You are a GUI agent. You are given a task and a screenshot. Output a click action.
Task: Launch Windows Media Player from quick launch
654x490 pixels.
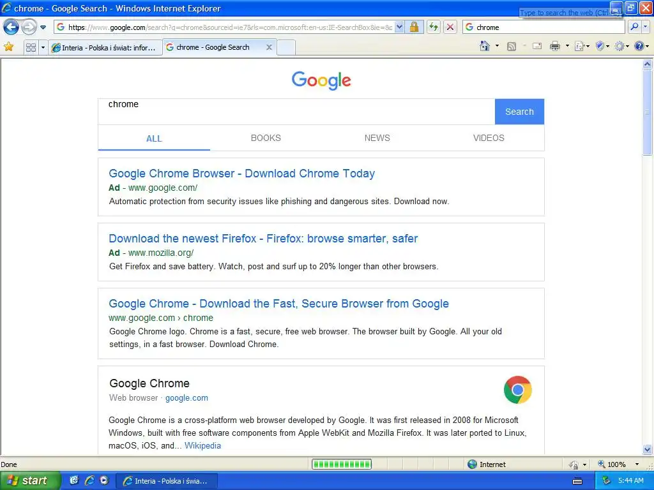click(104, 480)
